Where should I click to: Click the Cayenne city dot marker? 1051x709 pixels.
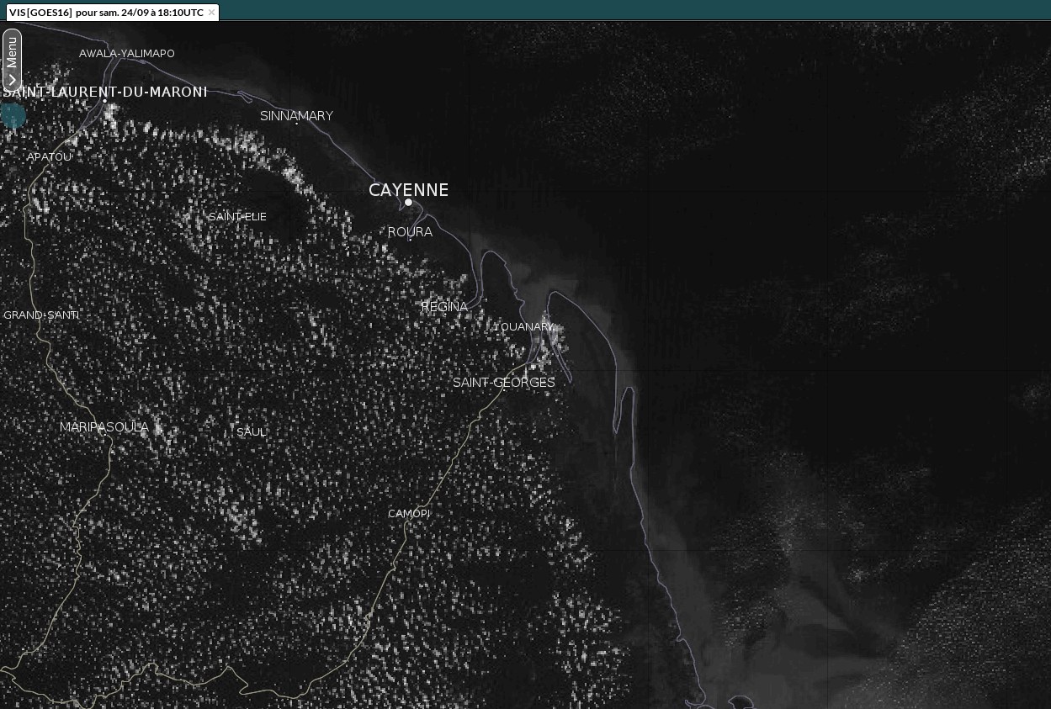coord(409,202)
